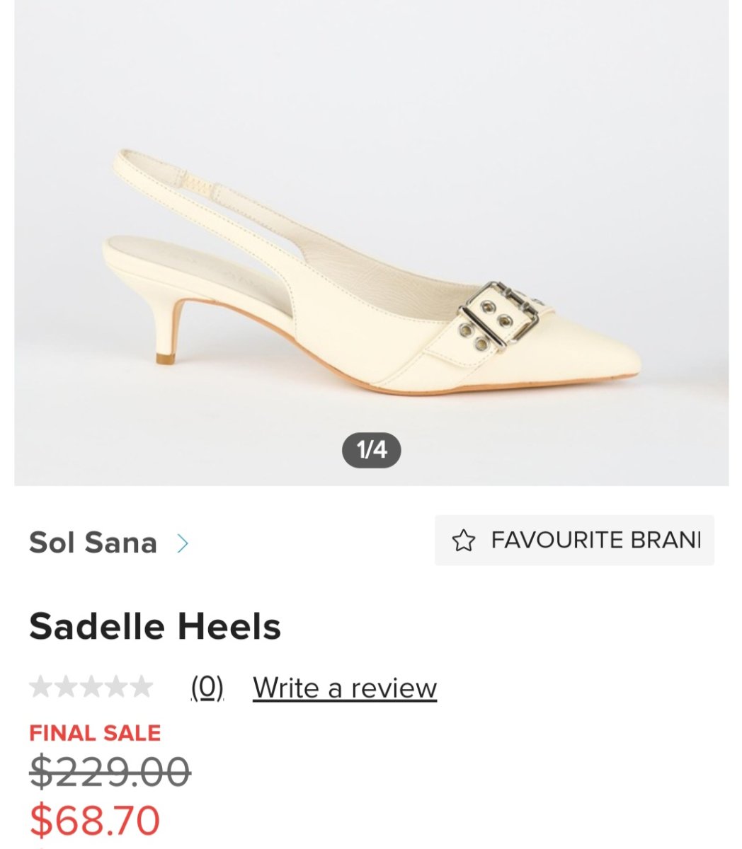742x849 pixels.
Task: Select the red $68.70 sale price
Action: pos(95,820)
